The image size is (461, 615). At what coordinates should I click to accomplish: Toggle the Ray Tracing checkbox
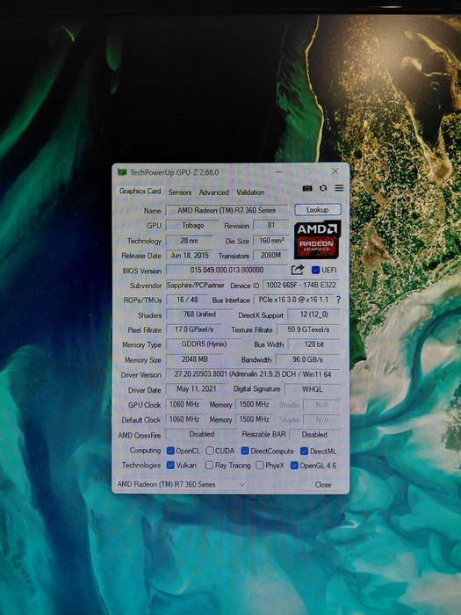click(209, 465)
